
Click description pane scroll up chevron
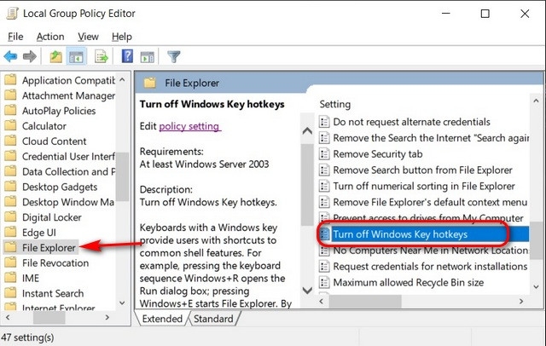[x=307, y=131]
